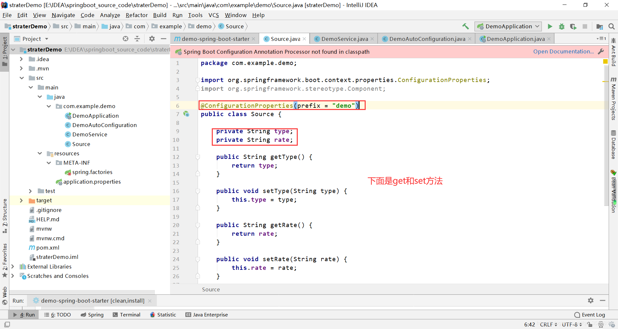
Task: Fold the setType method at line 16
Action: coord(198,191)
